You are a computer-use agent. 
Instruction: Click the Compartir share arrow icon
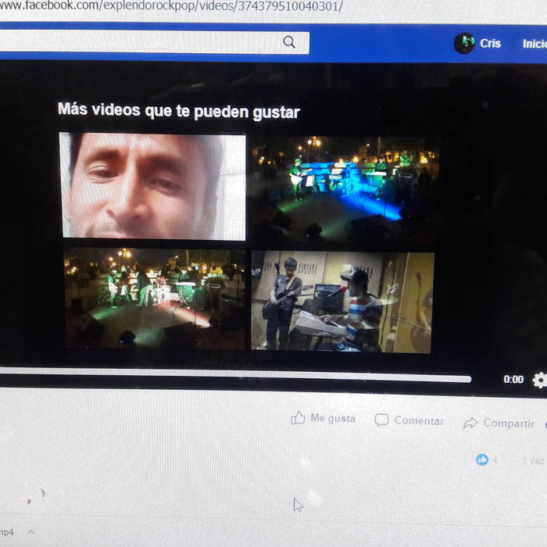(x=470, y=424)
